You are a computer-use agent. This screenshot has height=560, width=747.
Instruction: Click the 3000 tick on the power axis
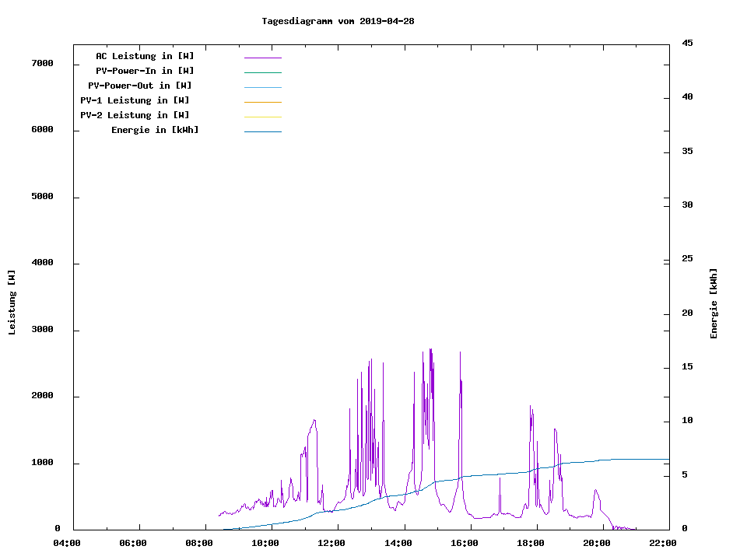pyautogui.click(x=42, y=330)
